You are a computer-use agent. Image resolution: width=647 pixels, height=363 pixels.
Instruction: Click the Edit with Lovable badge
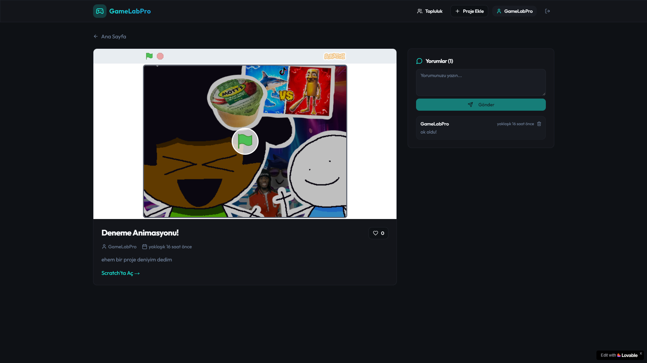click(619, 355)
